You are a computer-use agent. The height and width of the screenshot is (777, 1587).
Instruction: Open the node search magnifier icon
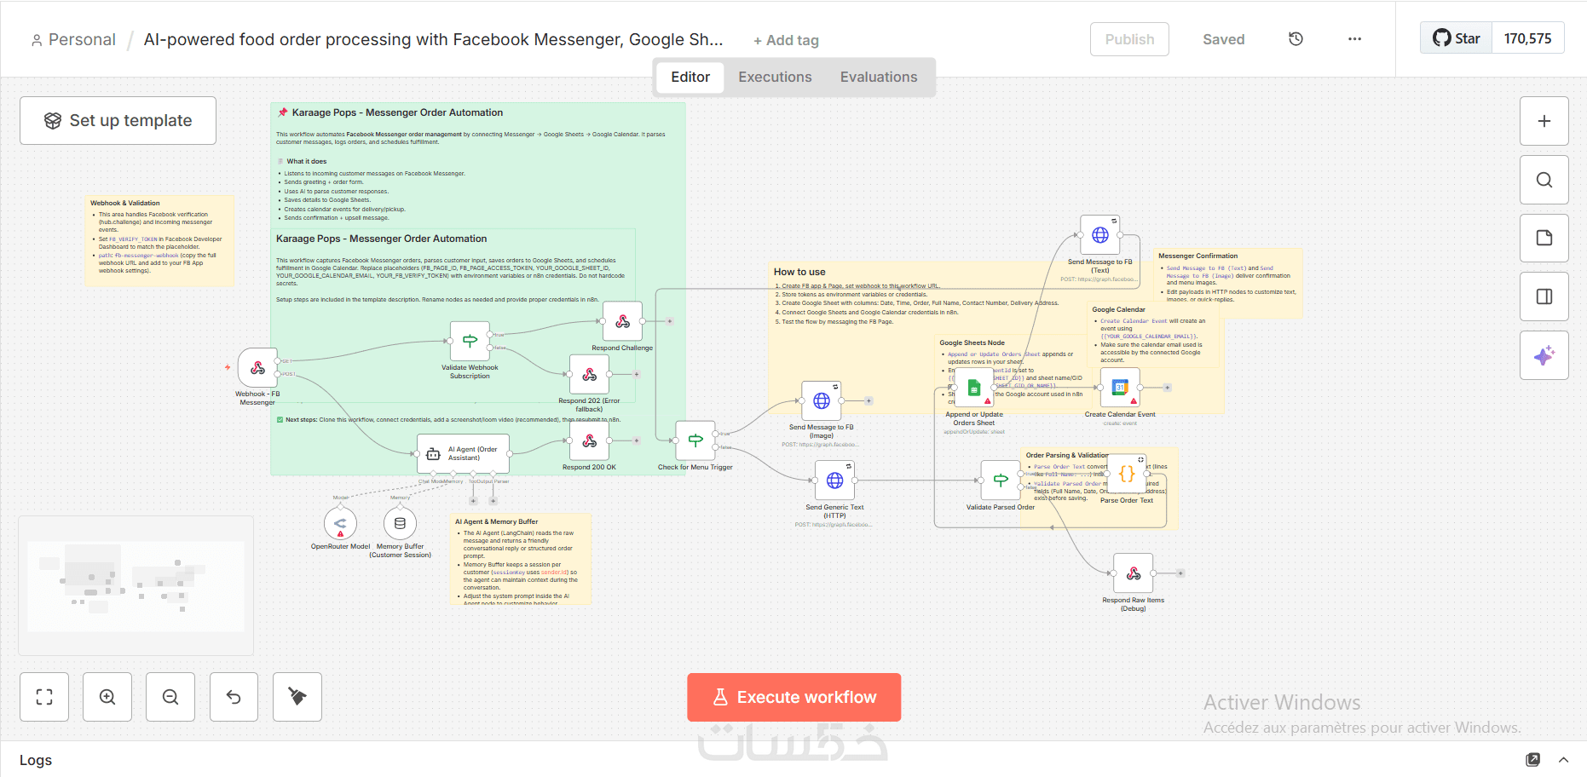point(1544,180)
